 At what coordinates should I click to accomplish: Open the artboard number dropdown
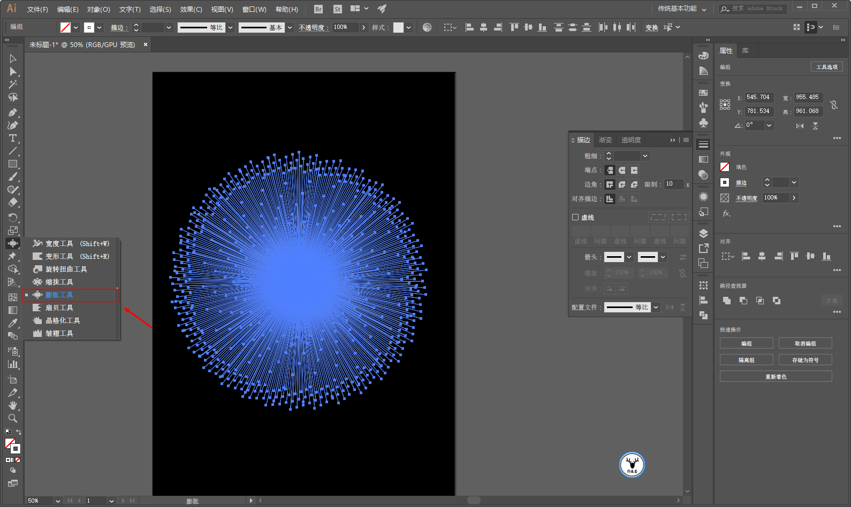[x=111, y=501]
